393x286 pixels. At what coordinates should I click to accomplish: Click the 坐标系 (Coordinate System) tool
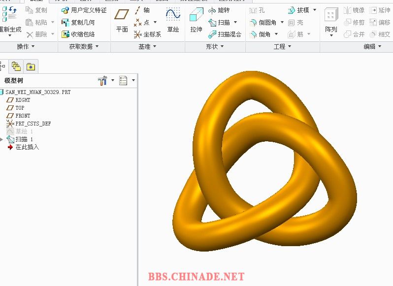(x=148, y=34)
